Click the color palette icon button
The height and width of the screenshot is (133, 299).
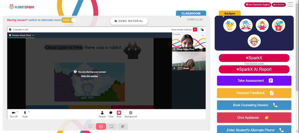tap(123, 126)
